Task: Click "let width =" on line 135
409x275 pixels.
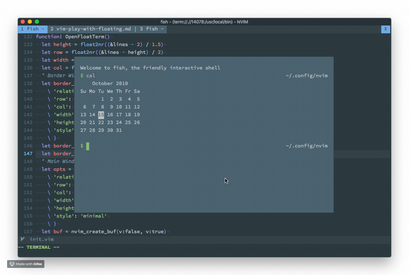Action: pyautogui.click(x=58, y=60)
